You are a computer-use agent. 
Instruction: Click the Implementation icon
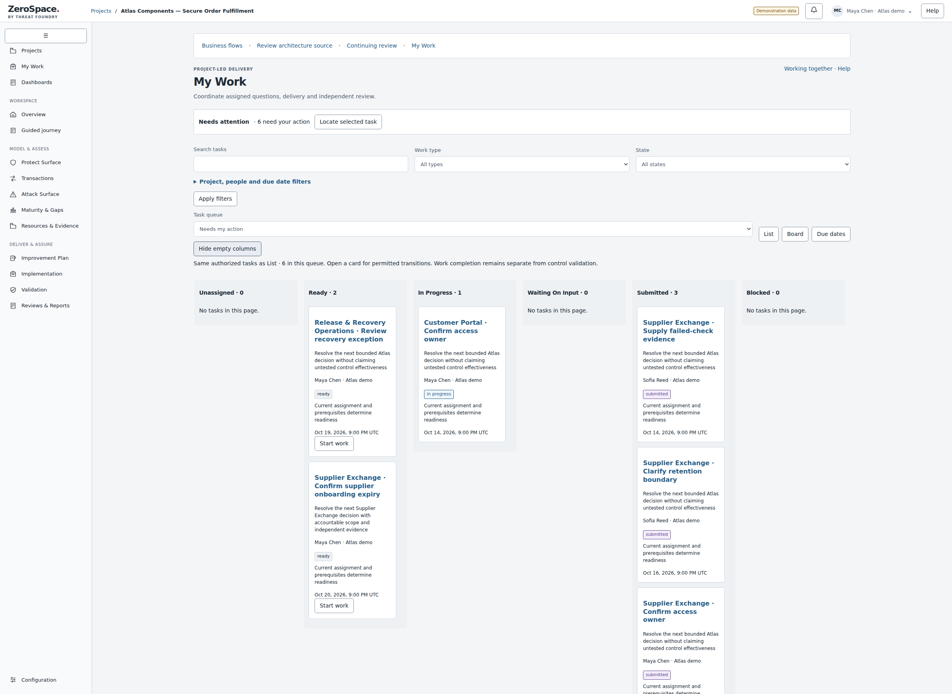pyautogui.click(x=13, y=274)
